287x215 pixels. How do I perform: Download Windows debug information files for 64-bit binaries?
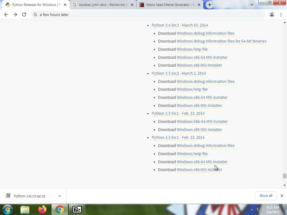[x=221, y=41]
